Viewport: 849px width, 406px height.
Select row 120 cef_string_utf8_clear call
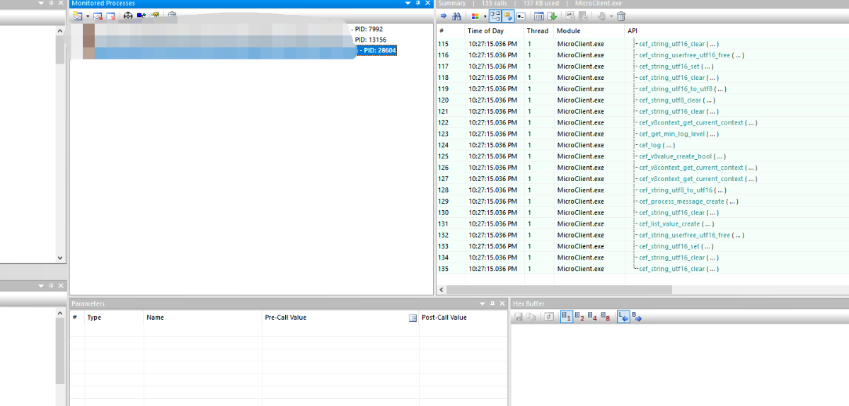click(642, 100)
